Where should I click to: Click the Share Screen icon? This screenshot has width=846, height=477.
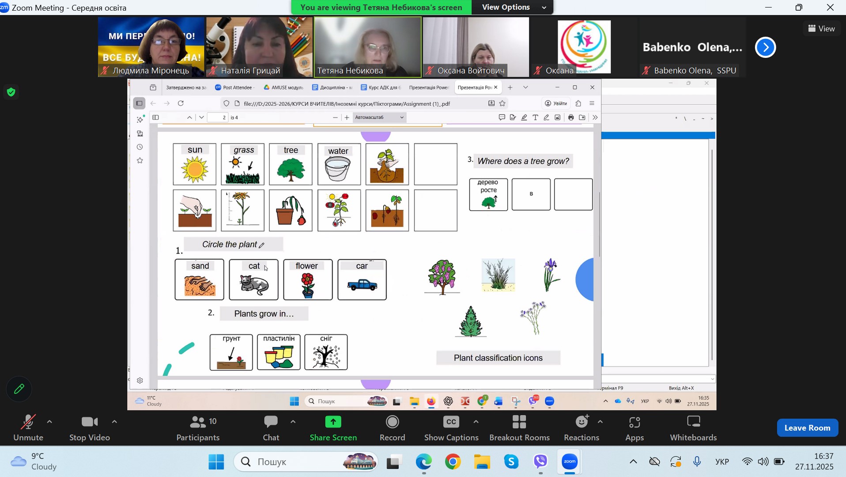(333, 423)
